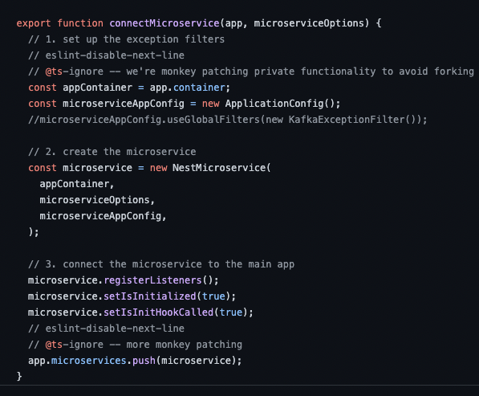The height and width of the screenshot is (396, 479).
Task: Click the microserviceOptions parameter in signature
Action: [x=309, y=23]
